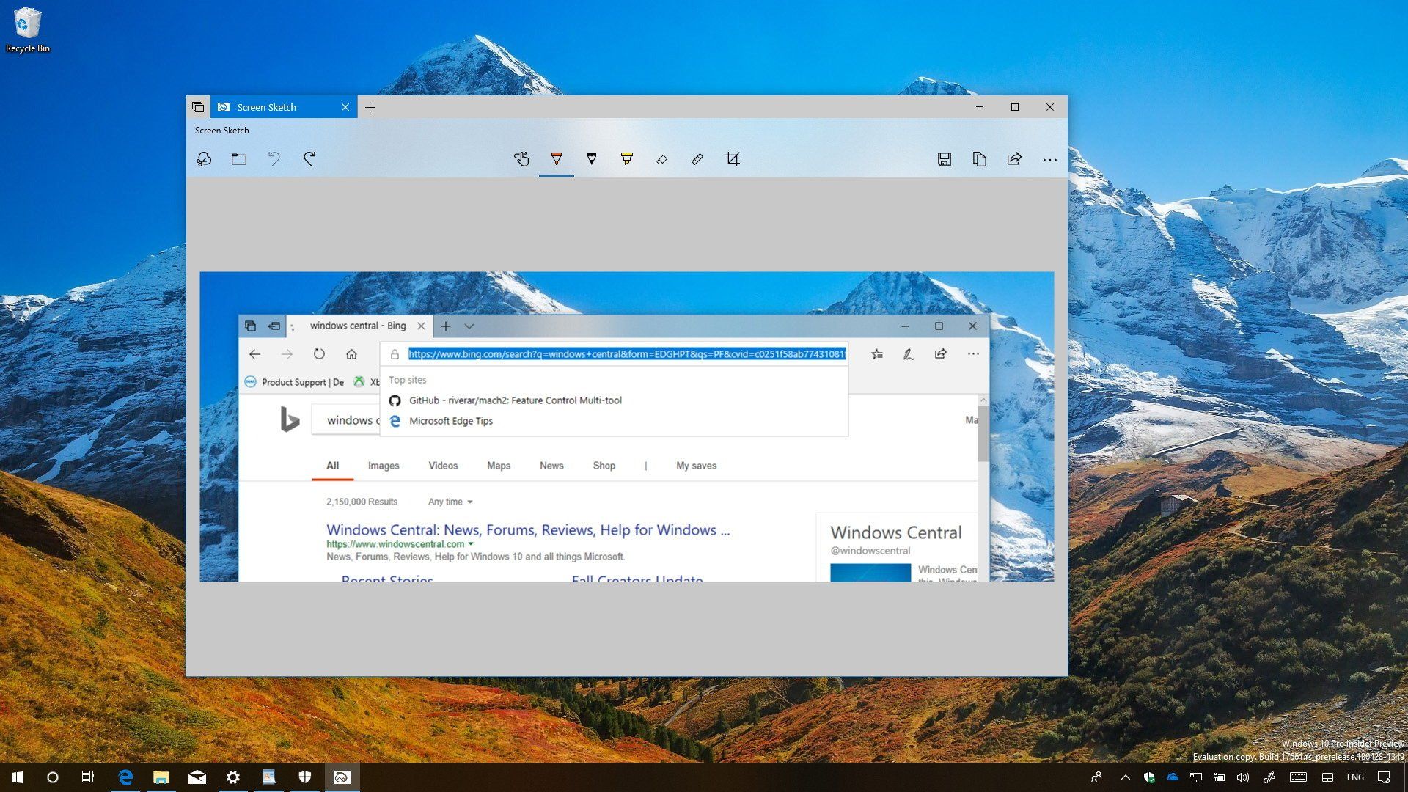Open the See more ellipsis menu
Image resolution: width=1408 pixels, height=792 pixels.
coord(1050,159)
